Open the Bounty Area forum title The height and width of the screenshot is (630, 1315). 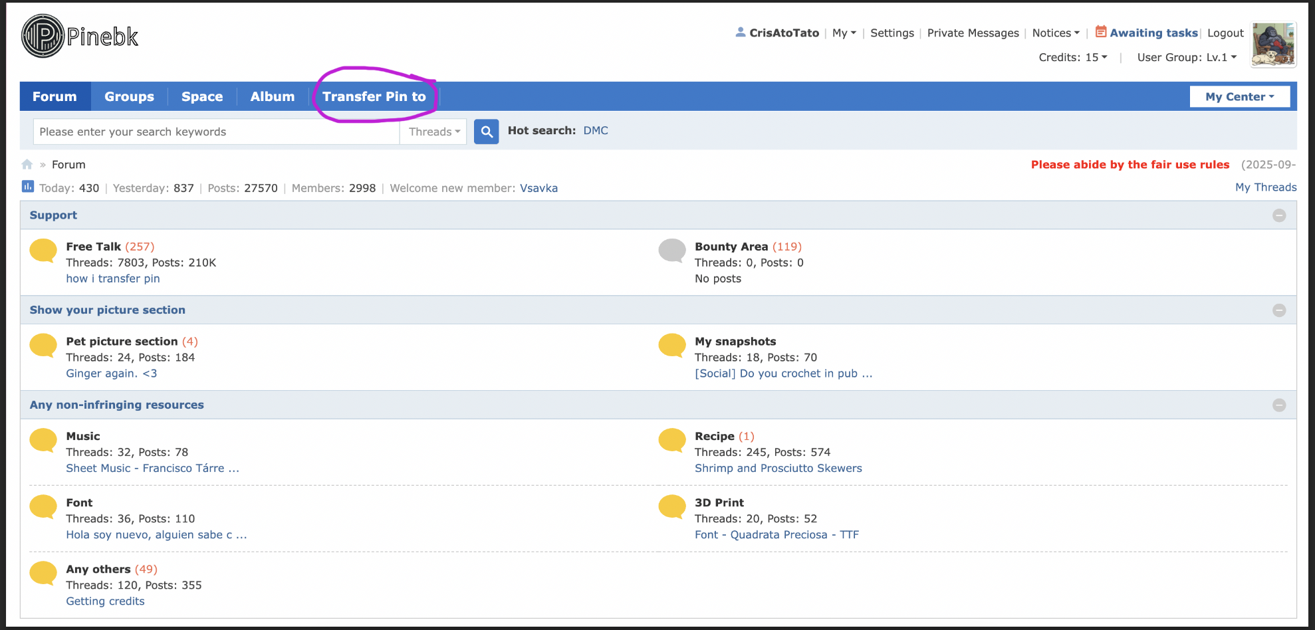click(731, 247)
